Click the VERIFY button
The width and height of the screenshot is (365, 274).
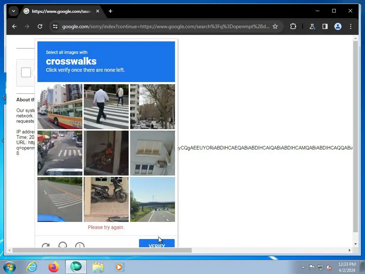point(157,243)
